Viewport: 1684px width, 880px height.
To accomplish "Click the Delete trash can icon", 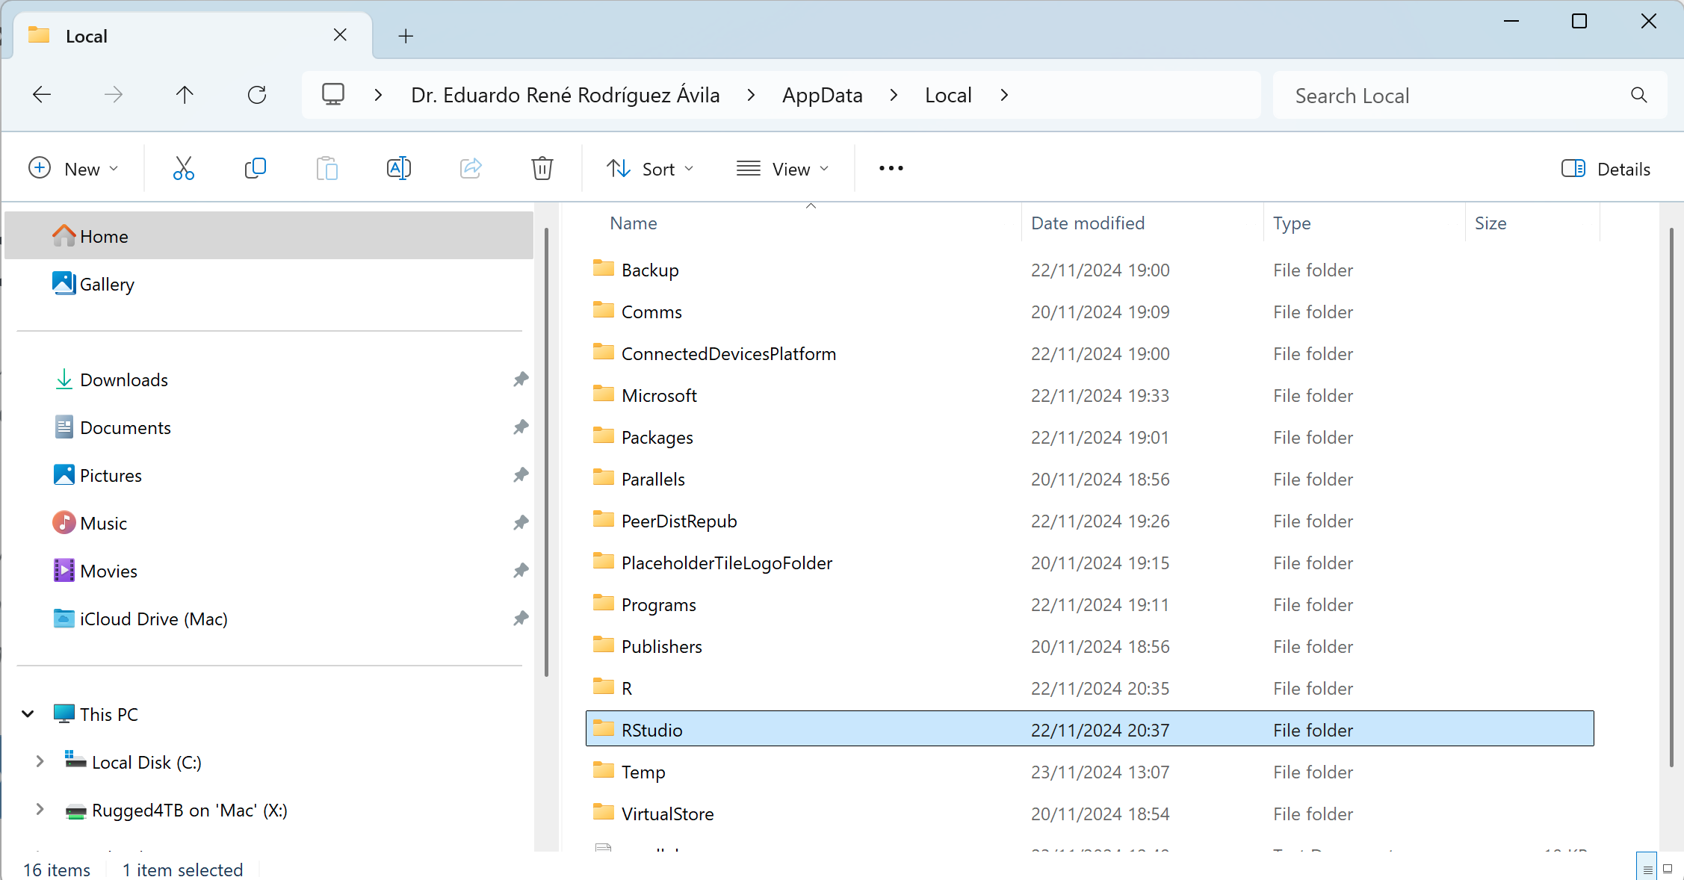I will pyautogui.click(x=542, y=169).
